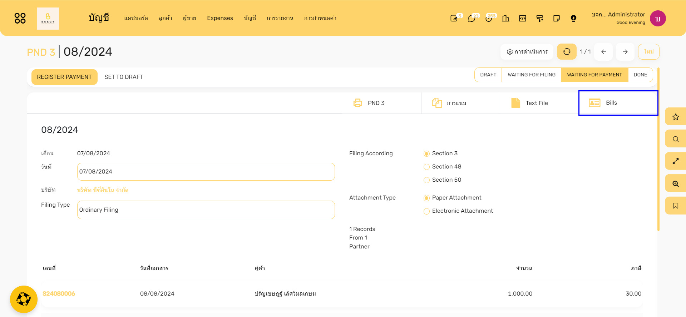
Task: Open the ผู้ขาย menu
Action: 189,18
